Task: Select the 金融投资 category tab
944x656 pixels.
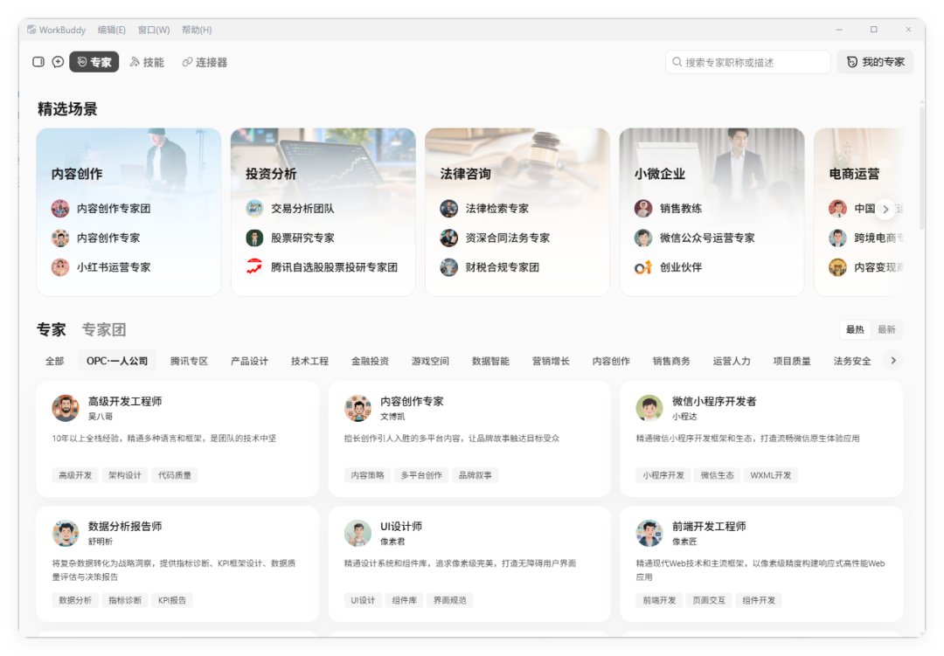Action: [371, 361]
